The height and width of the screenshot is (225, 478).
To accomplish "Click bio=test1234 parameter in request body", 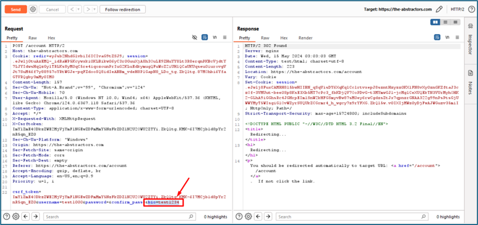I will pos(164,202).
